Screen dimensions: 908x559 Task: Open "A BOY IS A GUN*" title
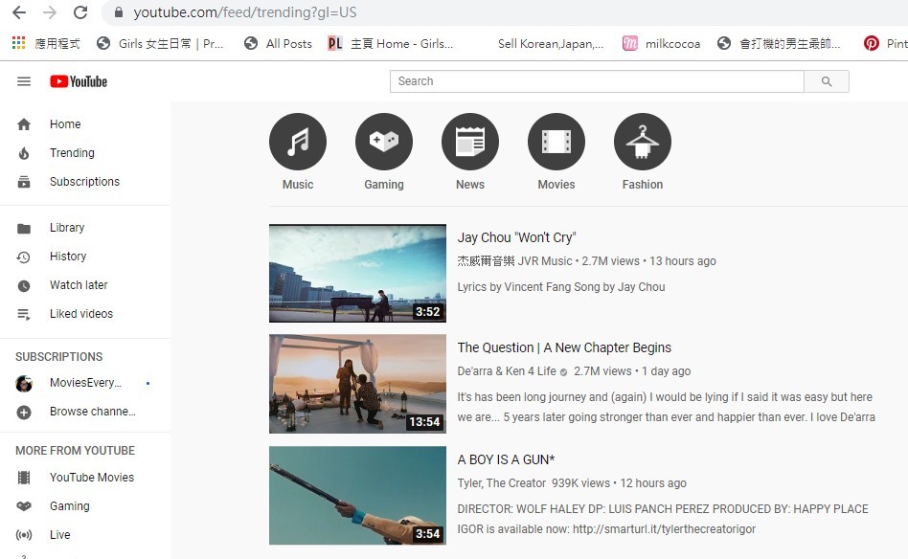point(506,459)
